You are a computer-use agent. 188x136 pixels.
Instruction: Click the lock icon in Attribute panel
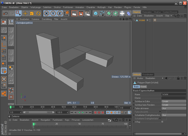point(178,78)
